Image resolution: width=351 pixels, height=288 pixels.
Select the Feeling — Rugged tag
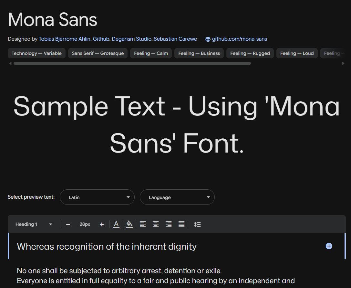point(250,53)
